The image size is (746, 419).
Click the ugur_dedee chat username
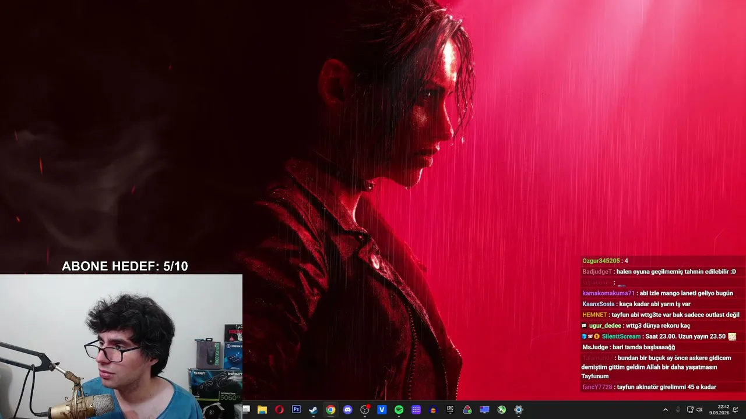click(605, 326)
